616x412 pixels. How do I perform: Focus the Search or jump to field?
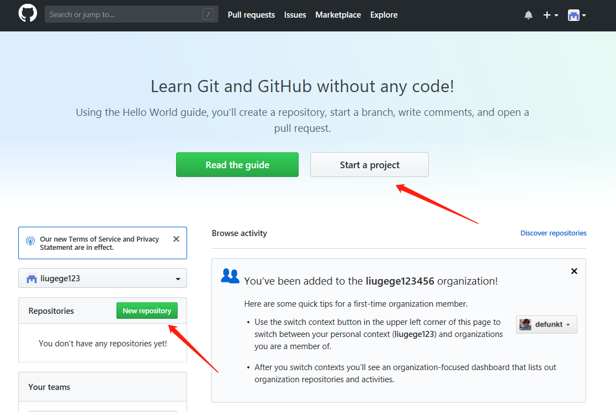point(131,14)
